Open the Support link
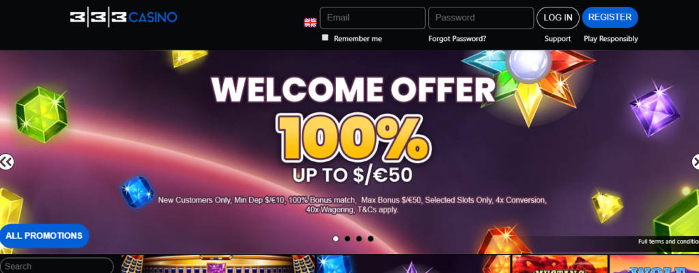The width and height of the screenshot is (699, 273). [x=557, y=39]
